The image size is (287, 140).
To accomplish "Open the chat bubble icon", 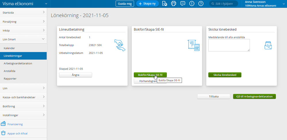I will point(183,4).
